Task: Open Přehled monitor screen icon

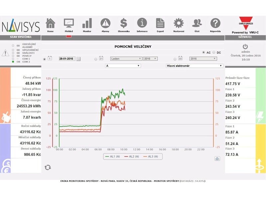Action: tap(69, 23)
